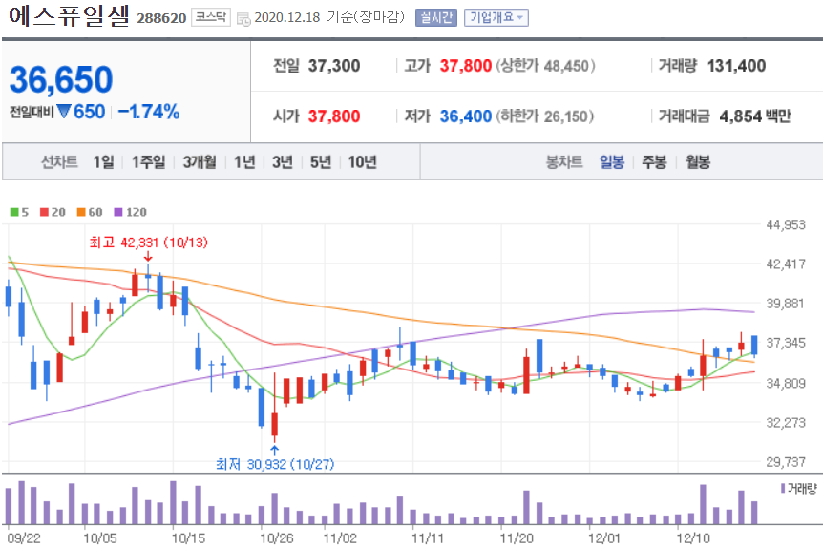The height and width of the screenshot is (549, 823).
Task: Click the 에스퓨얼셀 stock name
Action: click(x=69, y=15)
